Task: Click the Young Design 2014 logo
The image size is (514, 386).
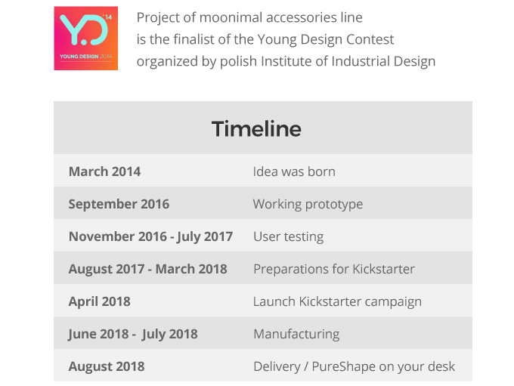Action: [x=86, y=39]
